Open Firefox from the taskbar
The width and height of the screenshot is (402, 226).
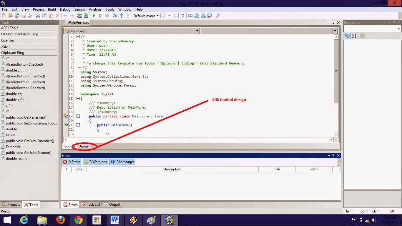click(x=60, y=220)
